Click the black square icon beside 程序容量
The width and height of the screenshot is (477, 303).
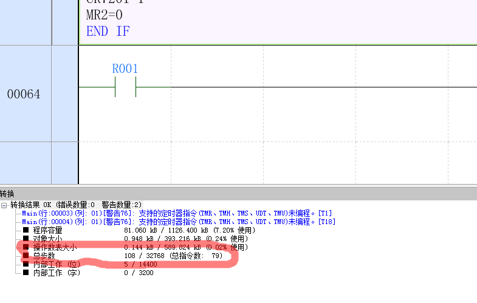[26, 231]
